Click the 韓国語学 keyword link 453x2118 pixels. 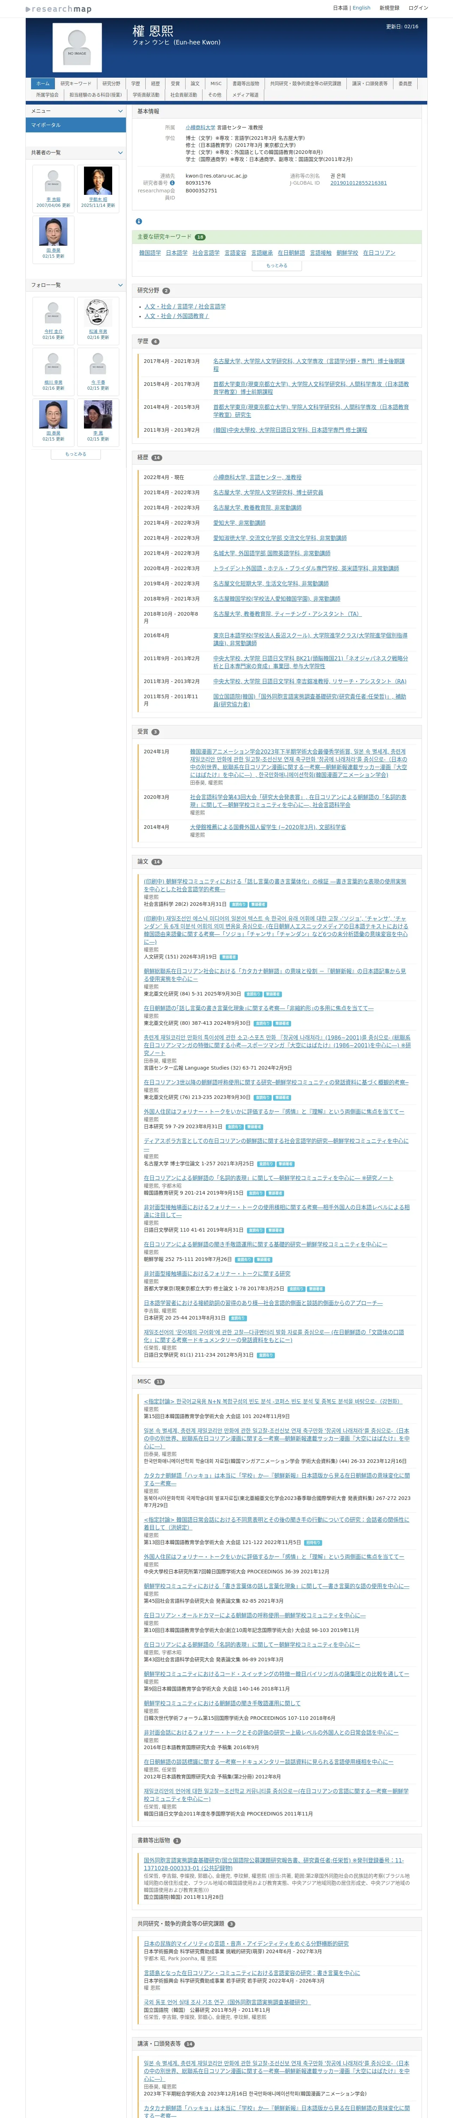[150, 252]
